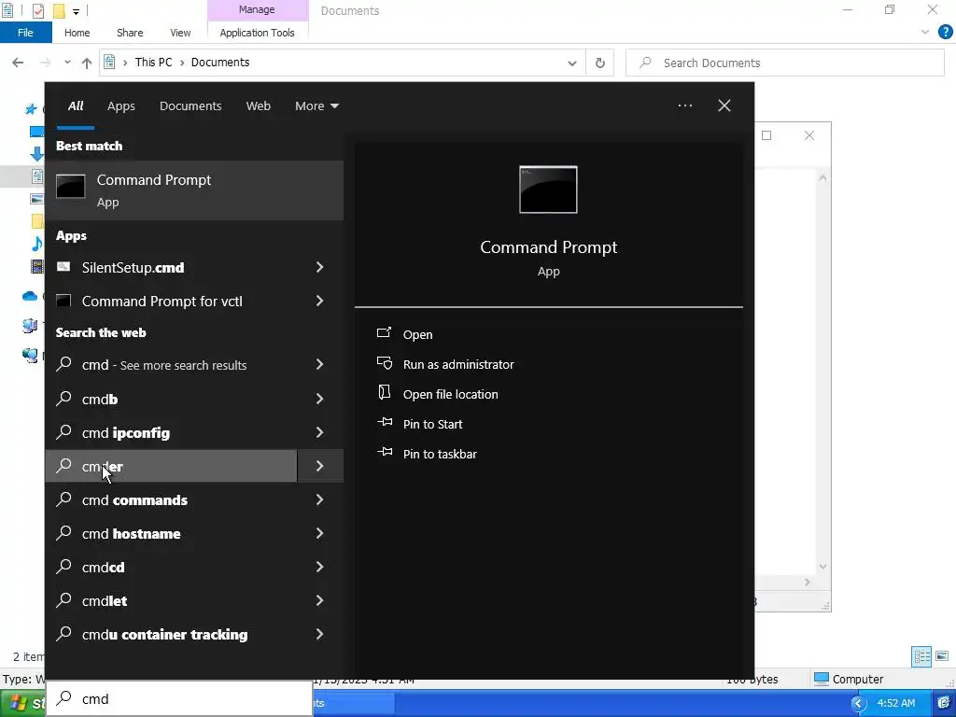Open the Home ribbon tab
The image size is (956, 717).
[77, 33]
